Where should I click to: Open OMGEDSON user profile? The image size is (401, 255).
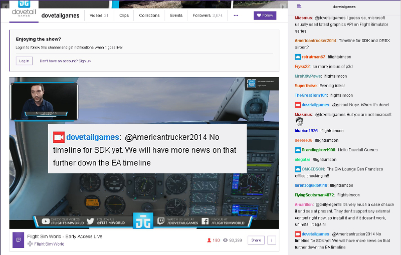(x=313, y=169)
